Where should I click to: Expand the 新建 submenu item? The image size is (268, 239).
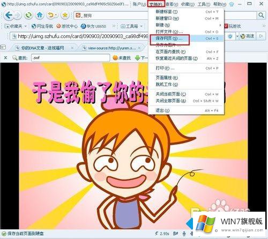coord(186,25)
